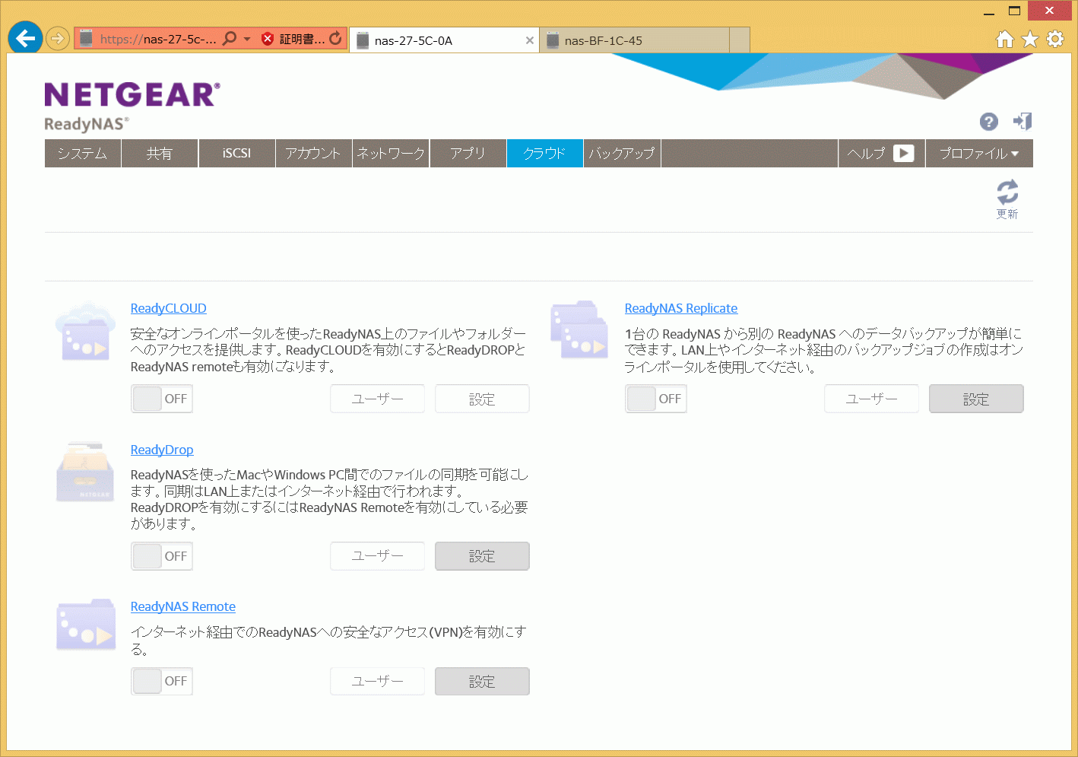
Task: Click the ReadyDrop box icon
Action: pos(85,472)
